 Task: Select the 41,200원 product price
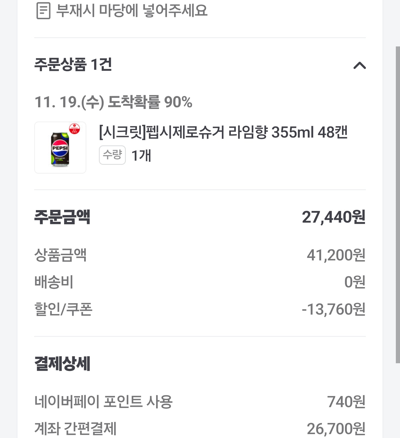[x=336, y=255]
